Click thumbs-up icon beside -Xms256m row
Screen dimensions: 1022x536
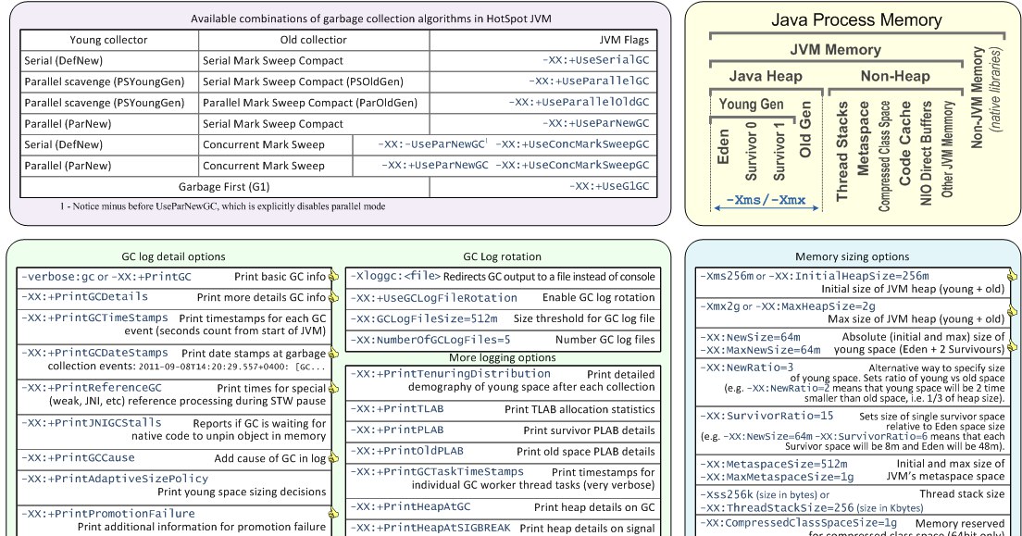coord(1012,276)
